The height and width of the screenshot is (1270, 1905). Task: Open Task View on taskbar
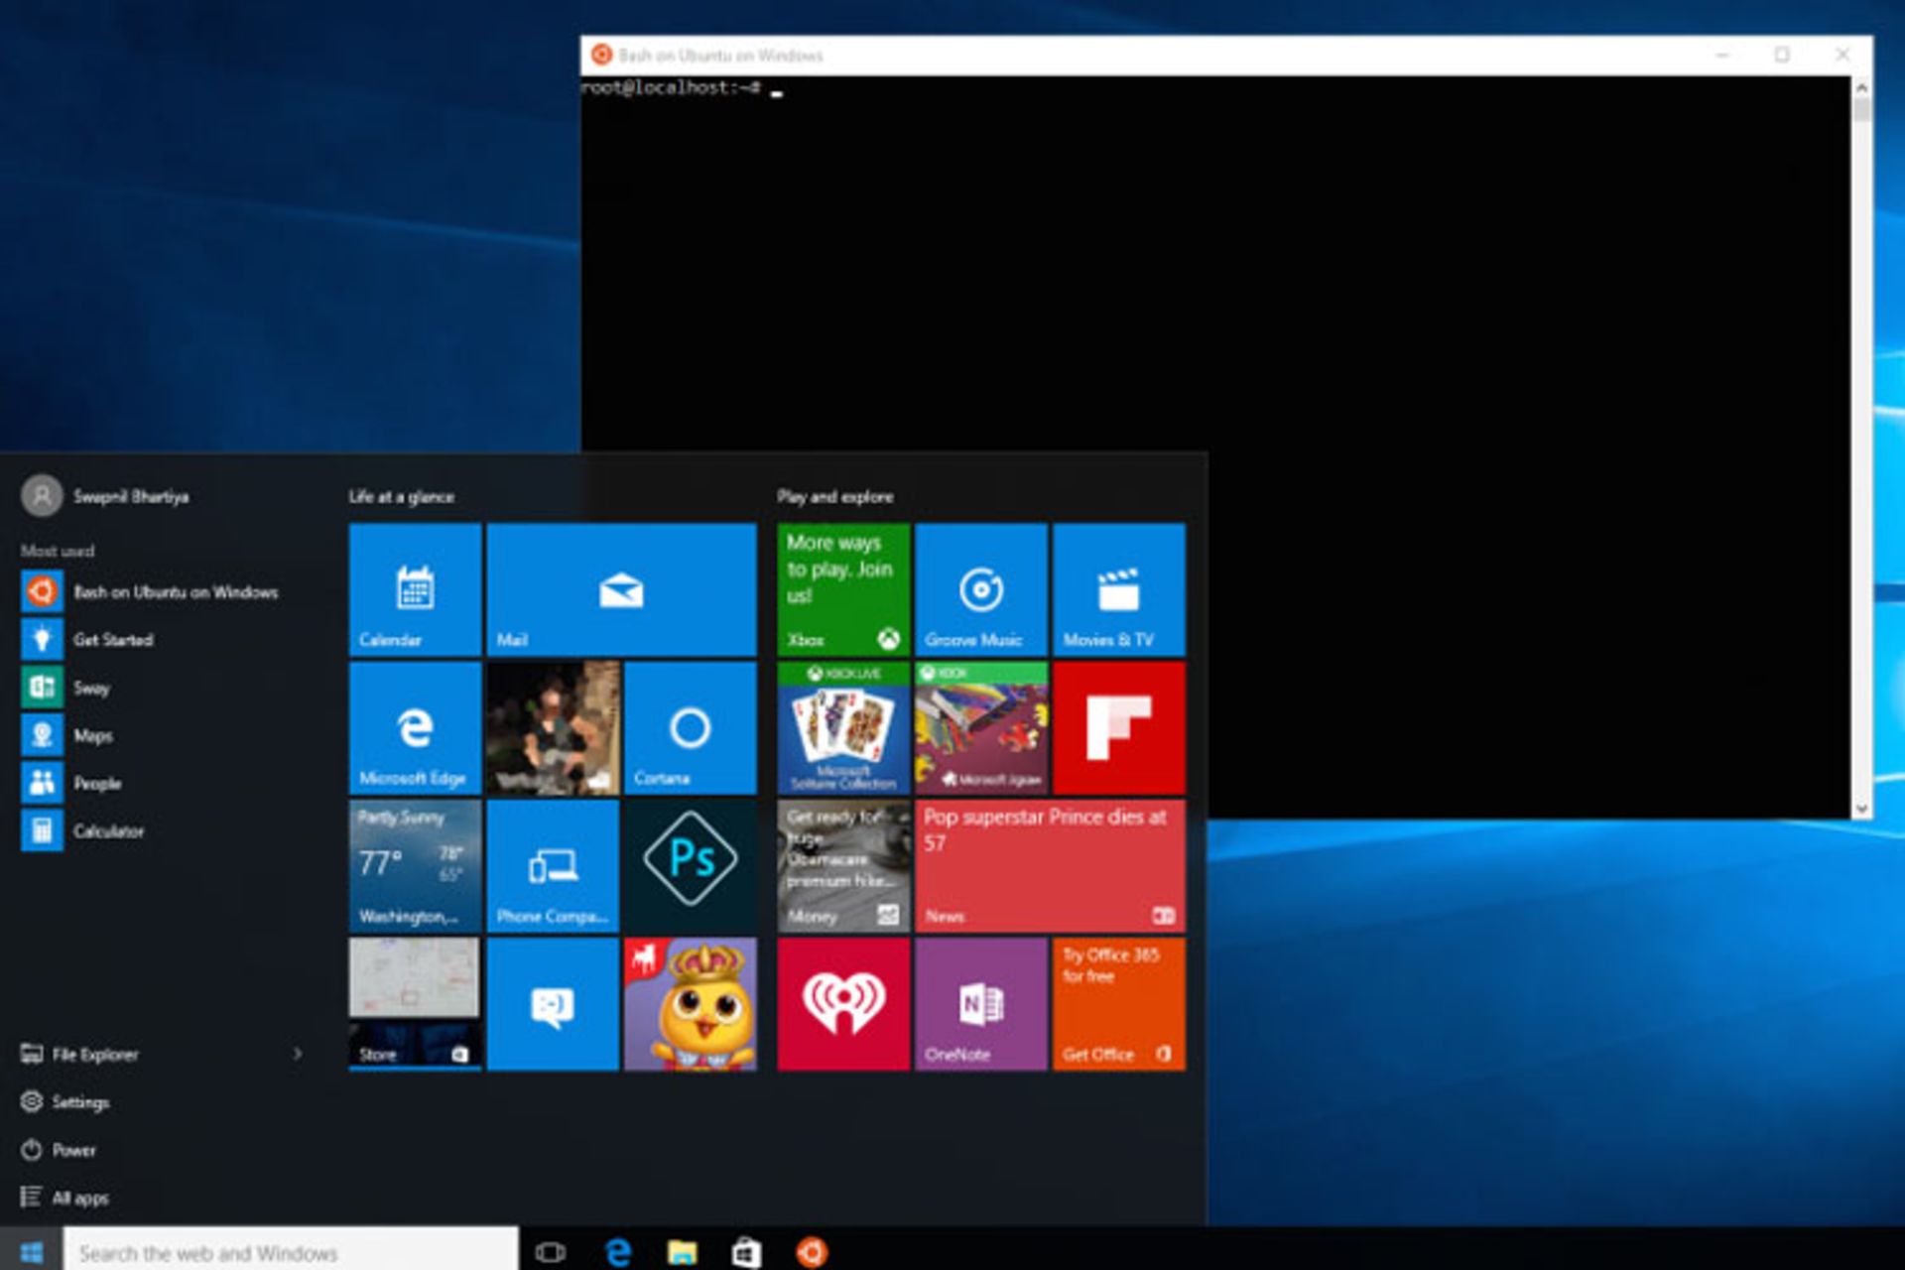[550, 1252]
